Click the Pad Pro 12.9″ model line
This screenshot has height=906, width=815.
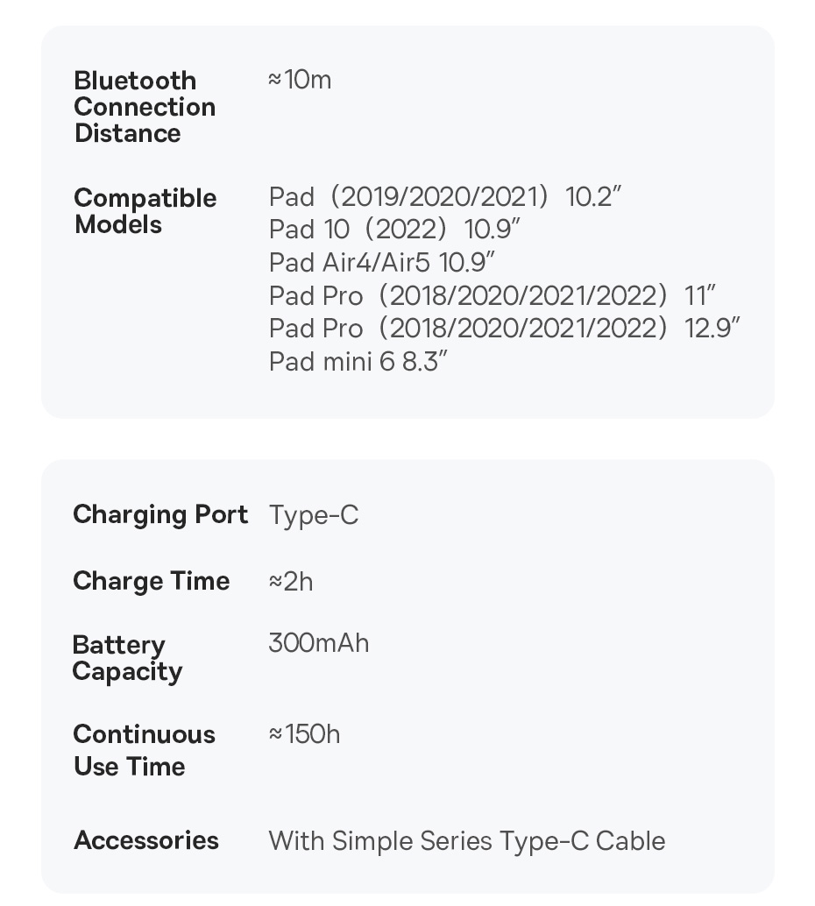point(504,328)
